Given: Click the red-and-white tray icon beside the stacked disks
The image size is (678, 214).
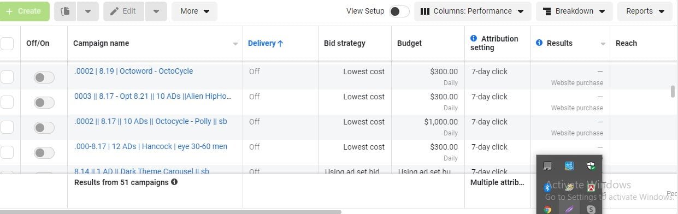Looking at the screenshot, I should pyautogui.click(x=591, y=188).
